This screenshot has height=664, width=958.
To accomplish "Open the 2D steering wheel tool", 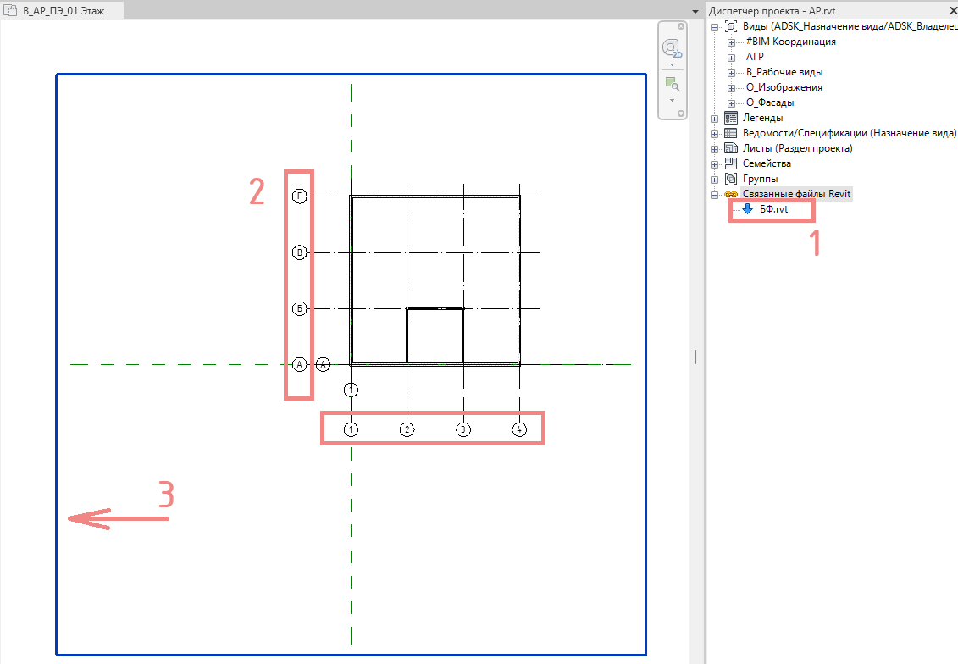I will [x=672, y=48].
